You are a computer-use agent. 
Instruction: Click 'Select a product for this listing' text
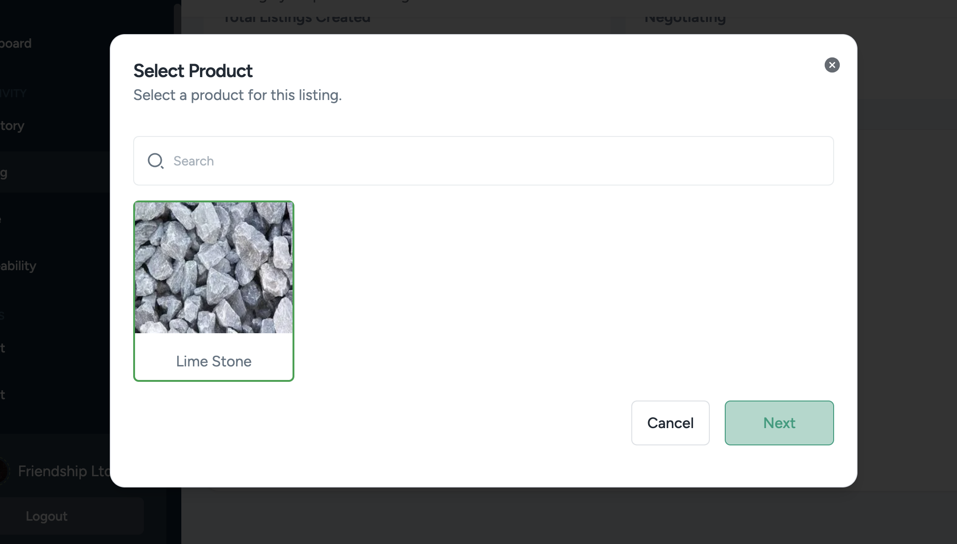(237, 95)
